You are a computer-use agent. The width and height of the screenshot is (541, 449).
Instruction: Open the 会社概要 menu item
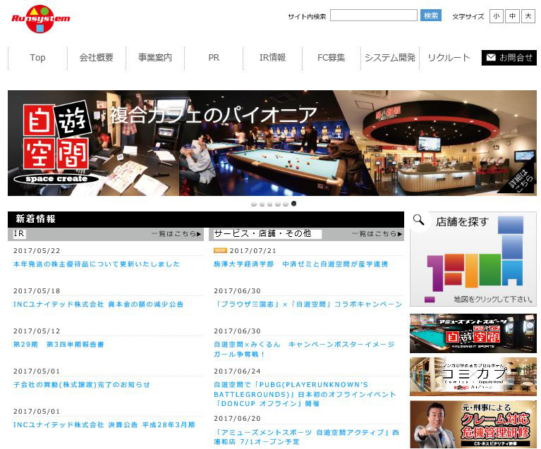tap(97, 58)
